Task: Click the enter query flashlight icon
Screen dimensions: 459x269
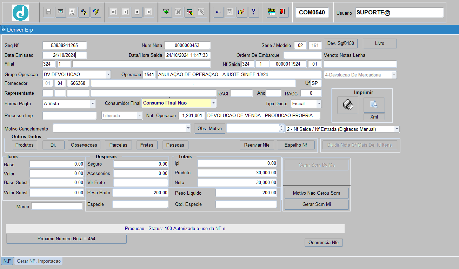Action: pos(84,12)
